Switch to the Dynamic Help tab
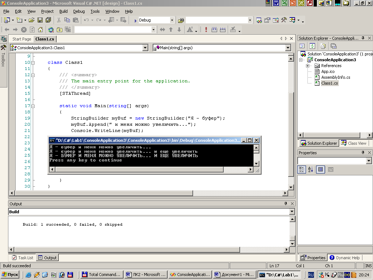Viewport: 373px width, 280px height. point(345,258)
